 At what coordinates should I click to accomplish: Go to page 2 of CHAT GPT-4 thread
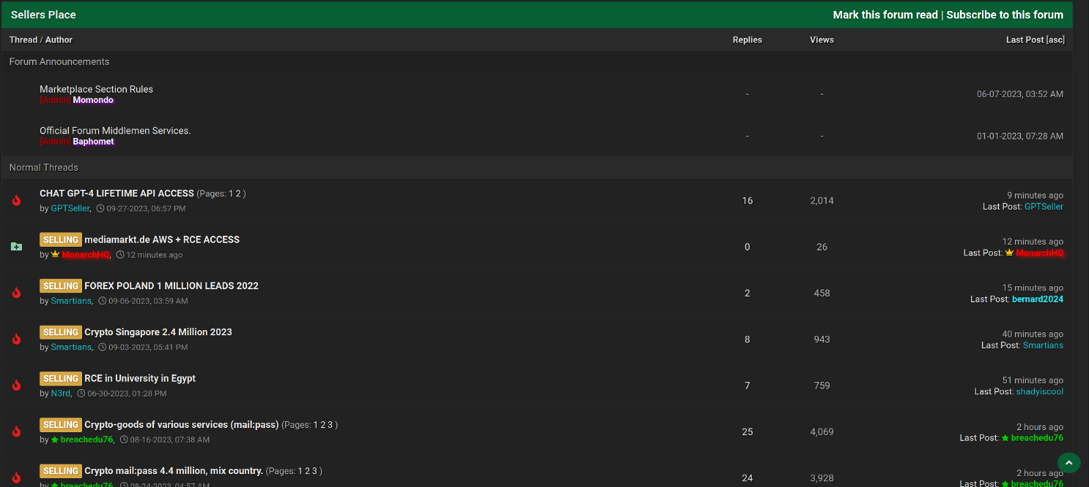(238, 194)
